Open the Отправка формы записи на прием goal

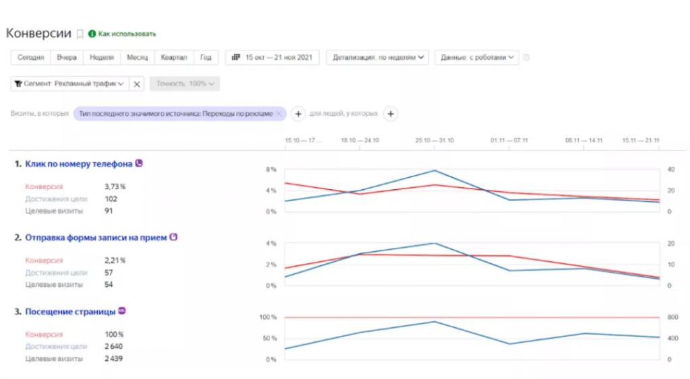[x=96, y=238]
